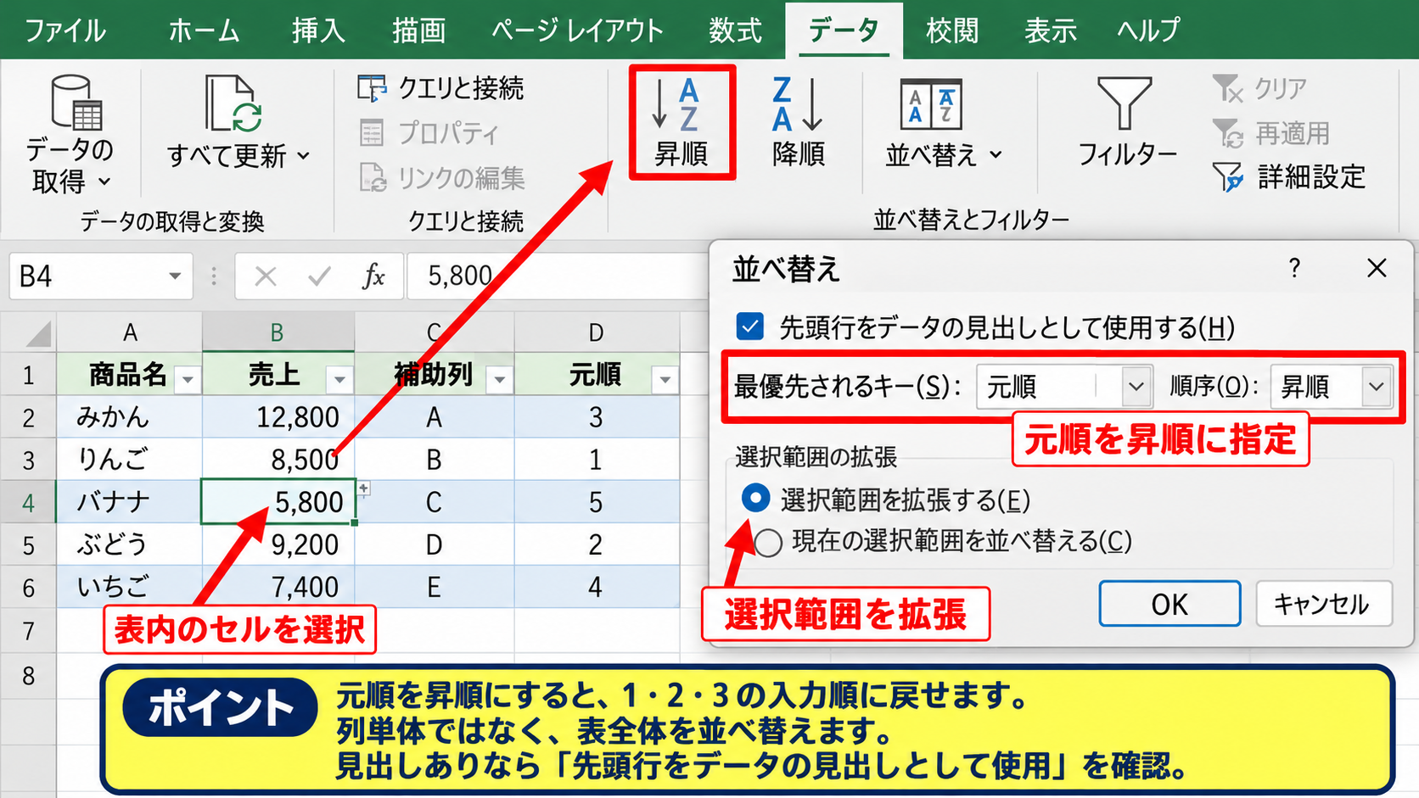Click the formula bar confirm checkmark
Screen dimensions: 1419x798
(319, 276)
